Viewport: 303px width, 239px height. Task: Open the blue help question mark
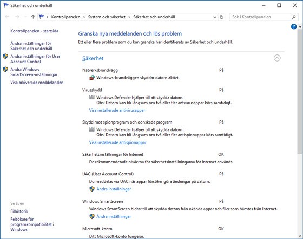coord(294,26)
